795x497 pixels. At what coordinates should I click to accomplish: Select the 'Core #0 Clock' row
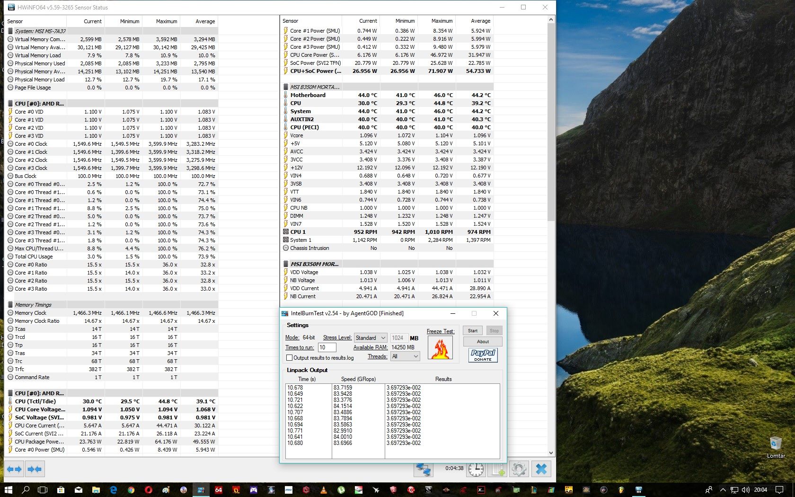pos(112,144)
